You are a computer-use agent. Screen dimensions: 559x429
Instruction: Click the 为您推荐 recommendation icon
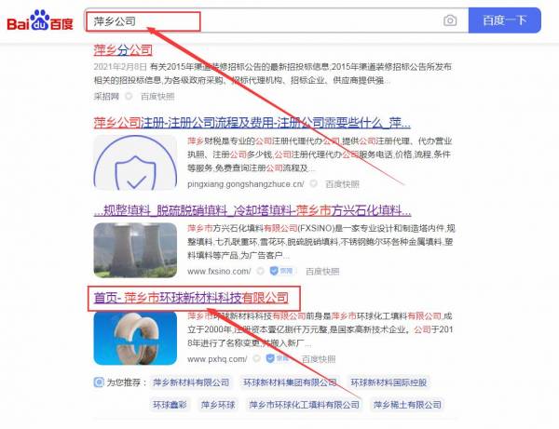point(99,382)
